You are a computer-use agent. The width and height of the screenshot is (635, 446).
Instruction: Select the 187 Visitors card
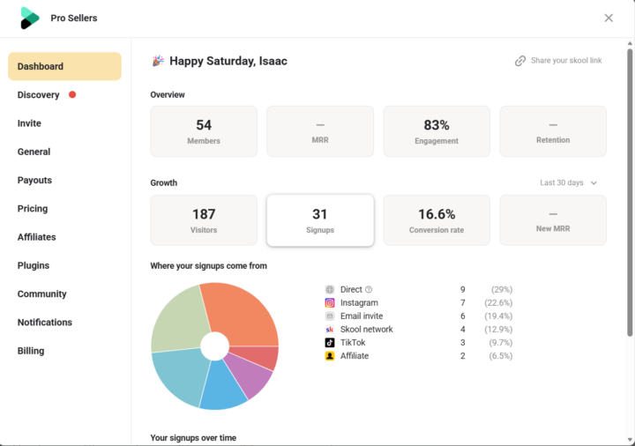click(x=204, y=220)
